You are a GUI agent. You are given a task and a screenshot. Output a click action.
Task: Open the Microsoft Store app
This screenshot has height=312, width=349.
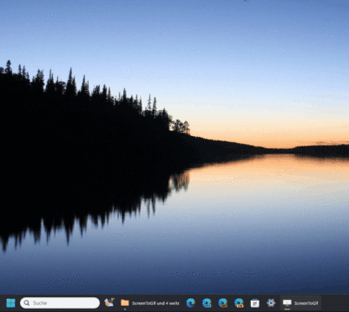click(x=255, y=303)
